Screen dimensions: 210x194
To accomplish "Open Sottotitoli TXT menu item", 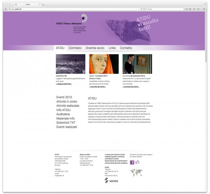I will click(x=66, y=123).
